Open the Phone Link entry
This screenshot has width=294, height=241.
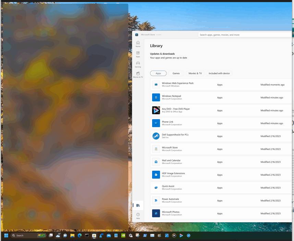click(221, 123)
